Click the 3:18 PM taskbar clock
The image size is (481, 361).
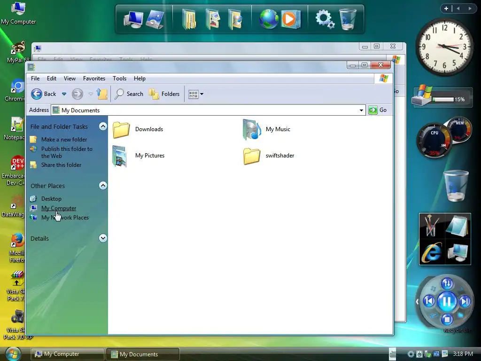click(x=463, y=354)
